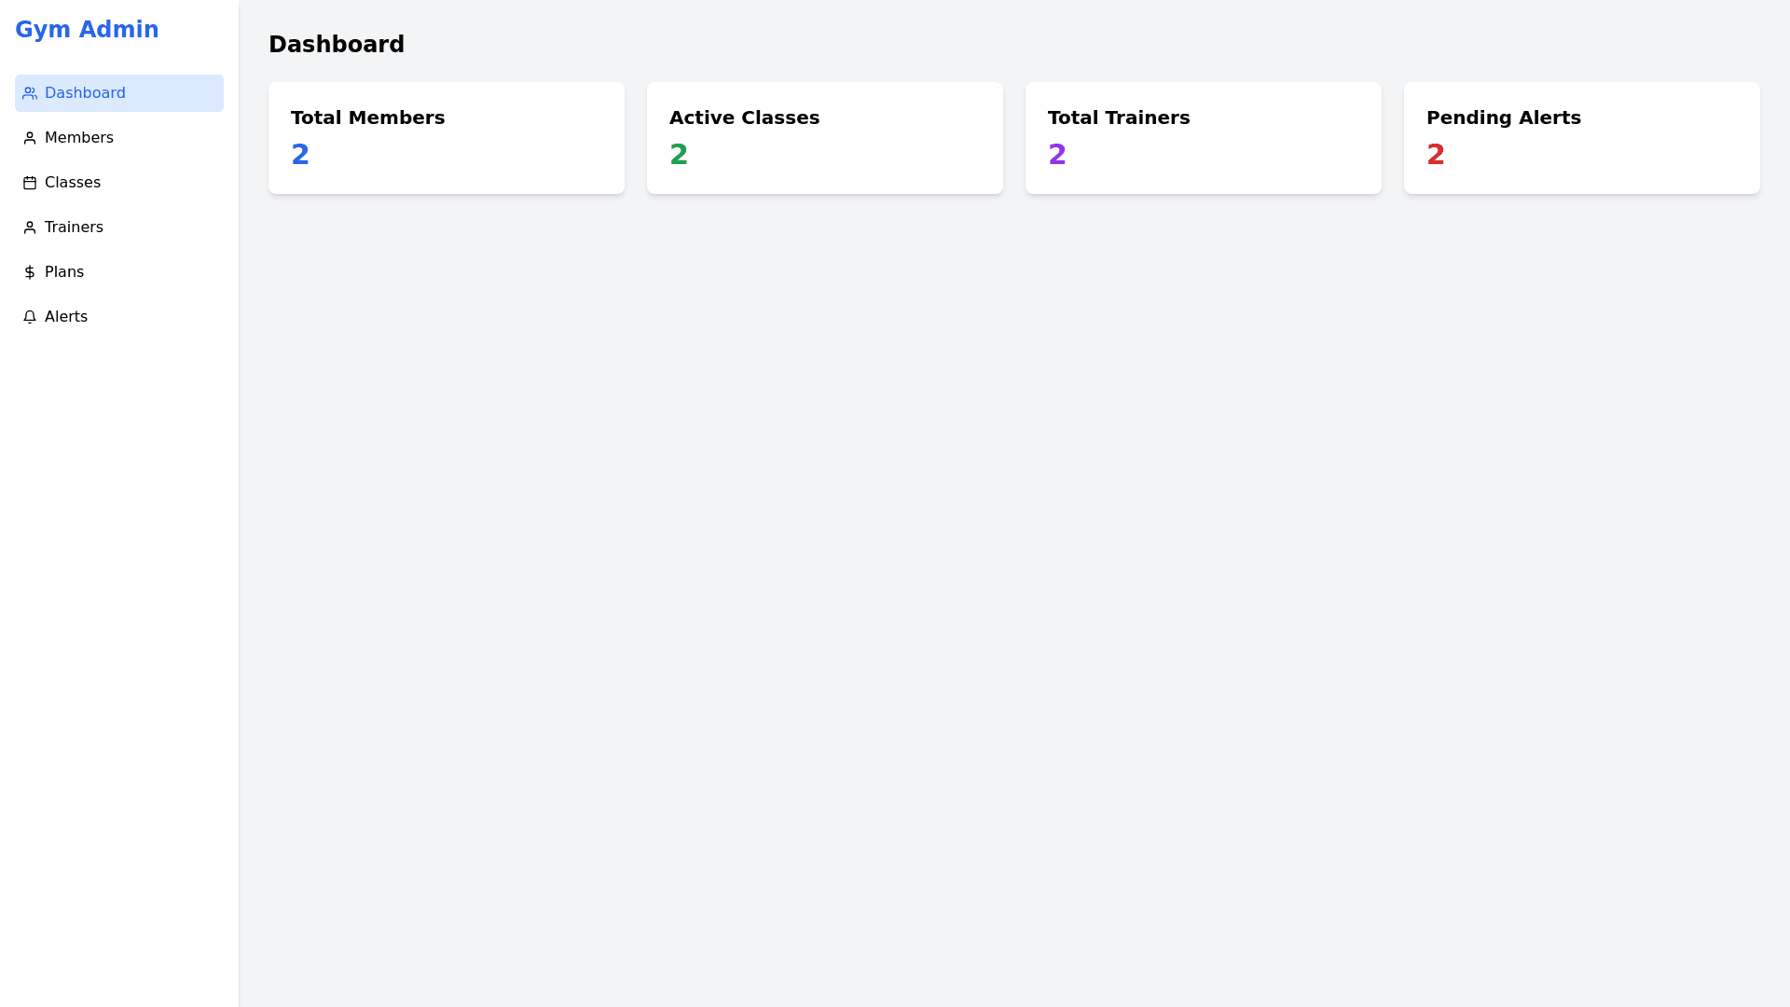Click the Gym Admin logo title
Screen dimensions: 1790x1007
[87, 30]
